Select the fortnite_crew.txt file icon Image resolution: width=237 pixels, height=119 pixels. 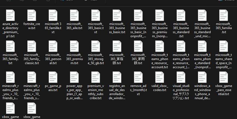32,15
